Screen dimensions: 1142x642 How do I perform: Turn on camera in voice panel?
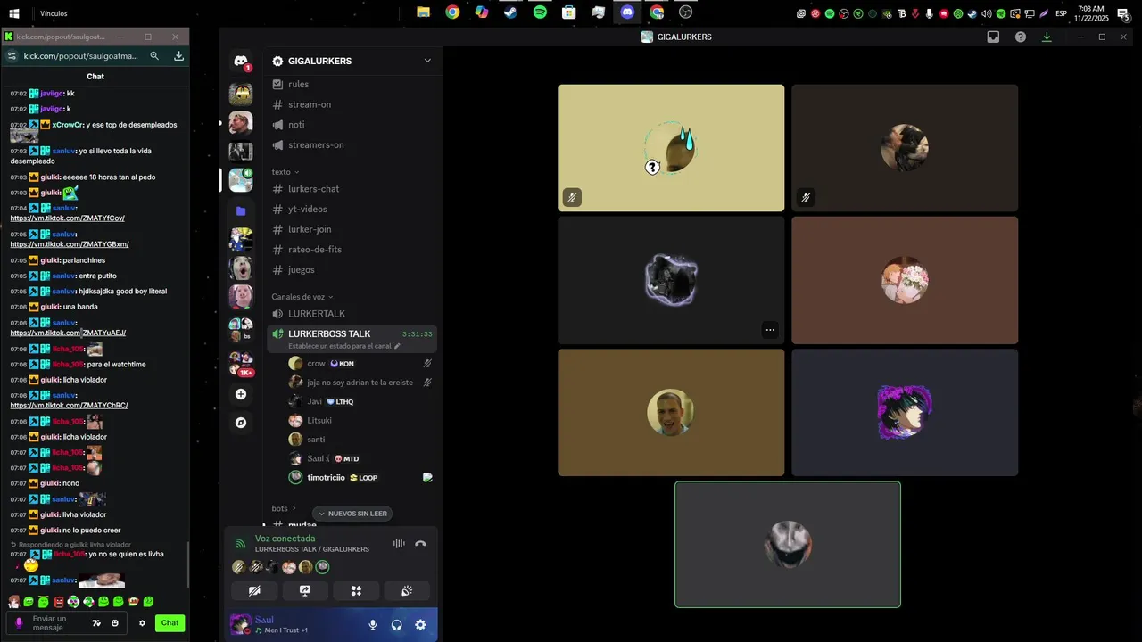point(254,590)
